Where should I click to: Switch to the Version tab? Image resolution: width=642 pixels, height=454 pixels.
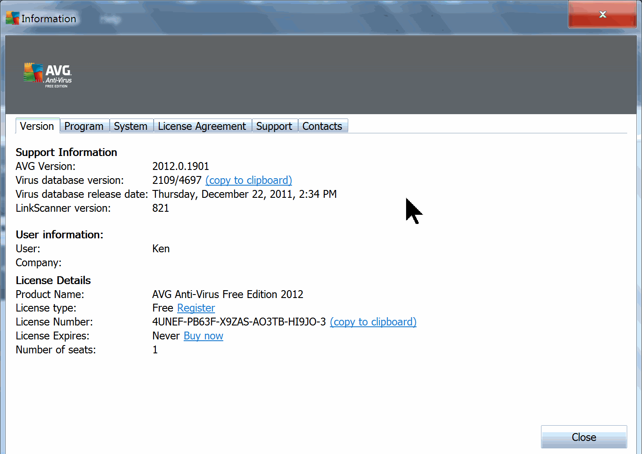37,126
